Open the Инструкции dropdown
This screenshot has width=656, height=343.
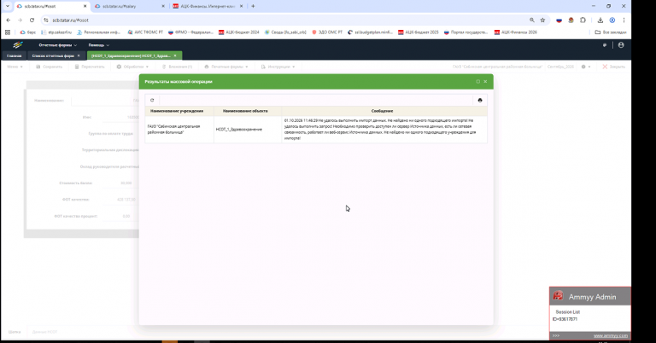(278, 67)
